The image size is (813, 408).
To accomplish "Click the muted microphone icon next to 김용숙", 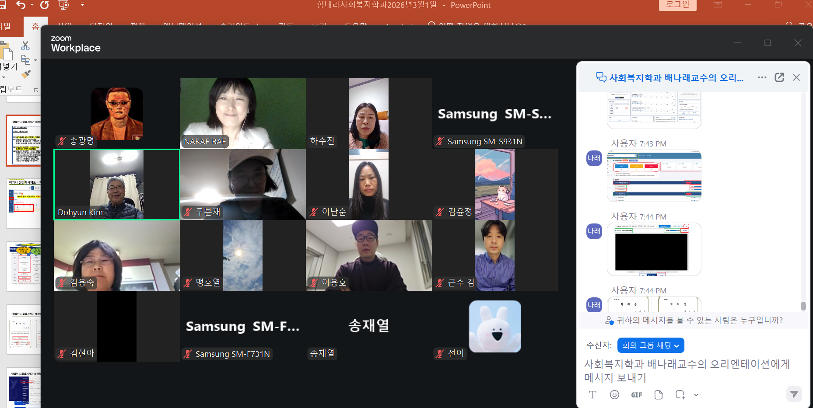I will [61, 282].
